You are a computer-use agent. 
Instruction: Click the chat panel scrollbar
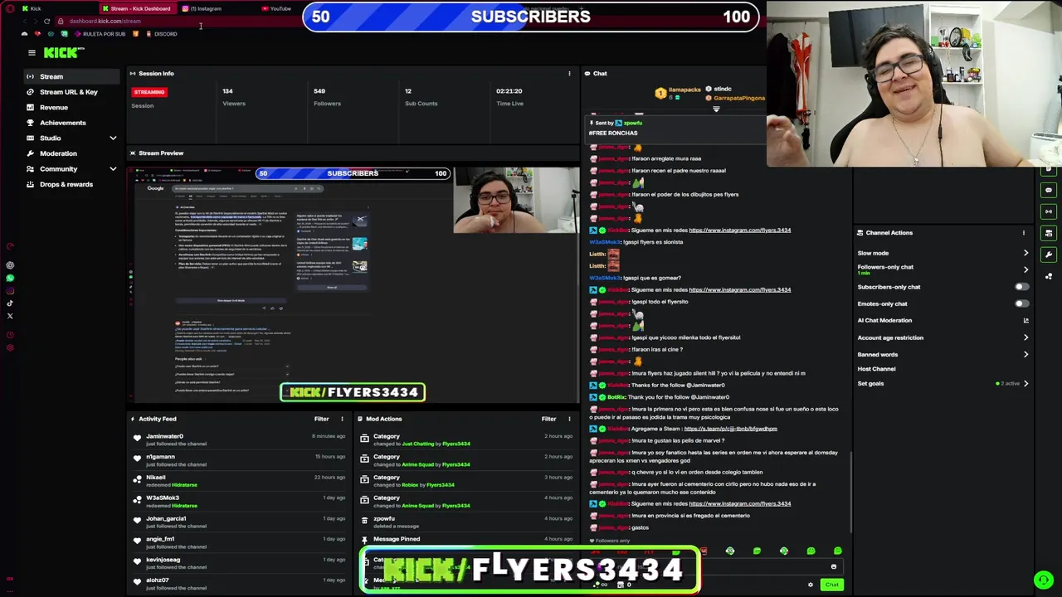point(851,492)
